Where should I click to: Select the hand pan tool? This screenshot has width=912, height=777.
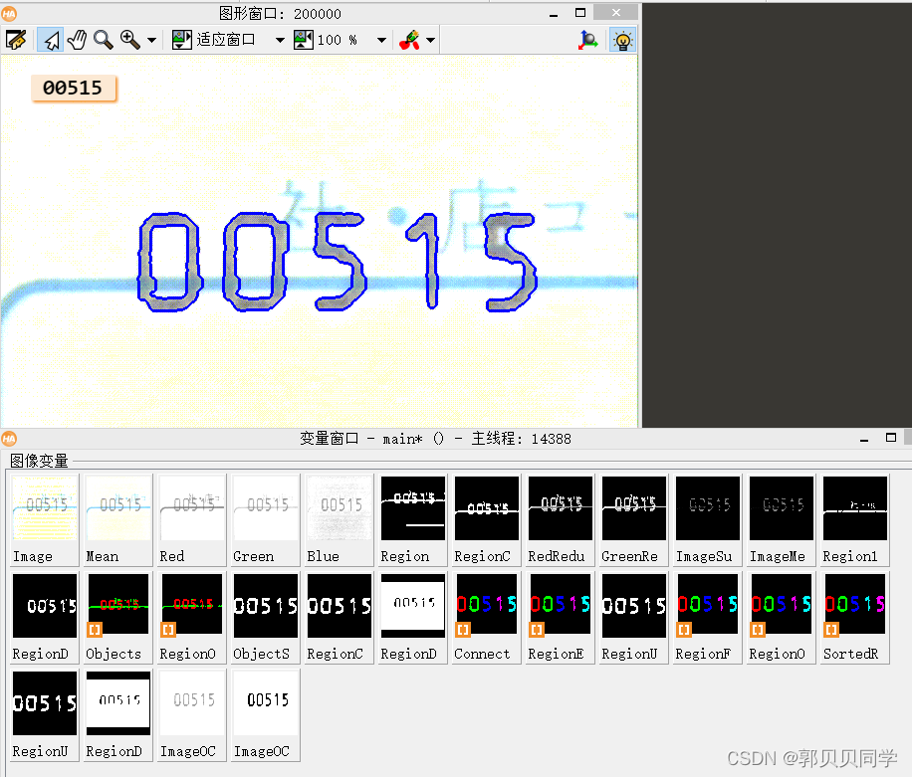77,40
